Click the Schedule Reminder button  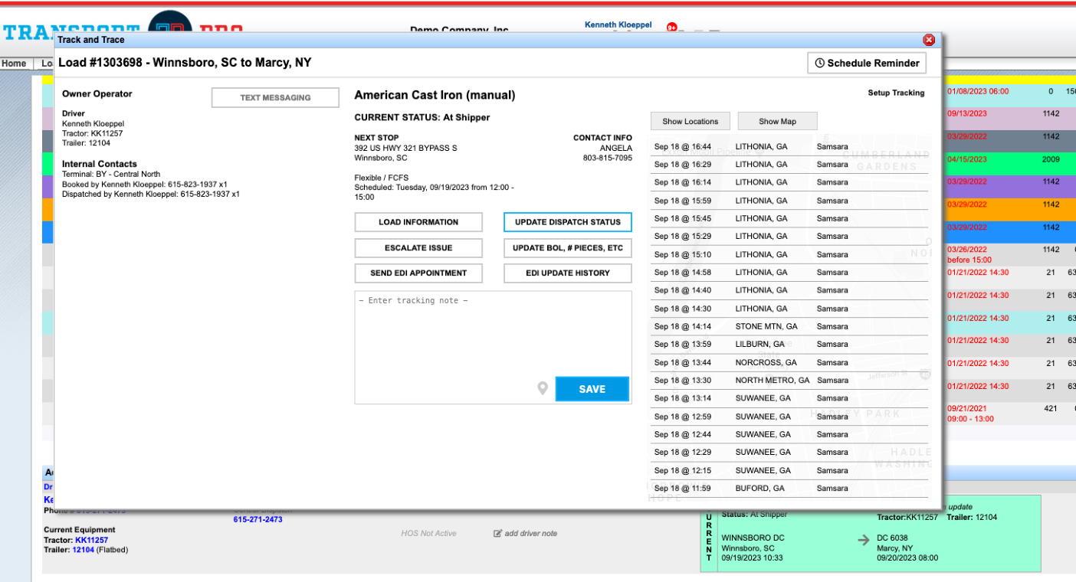867,63
